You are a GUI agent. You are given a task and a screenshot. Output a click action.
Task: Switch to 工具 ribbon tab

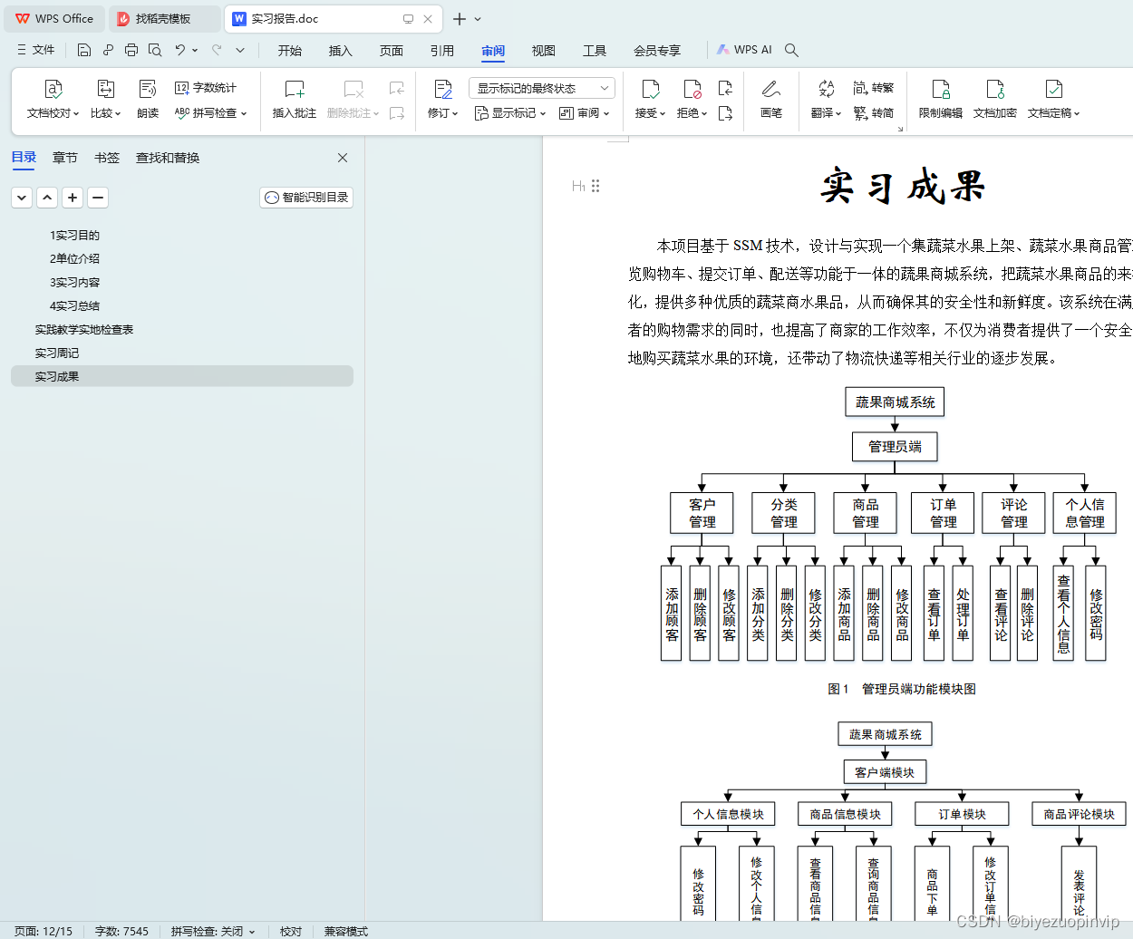595,51
